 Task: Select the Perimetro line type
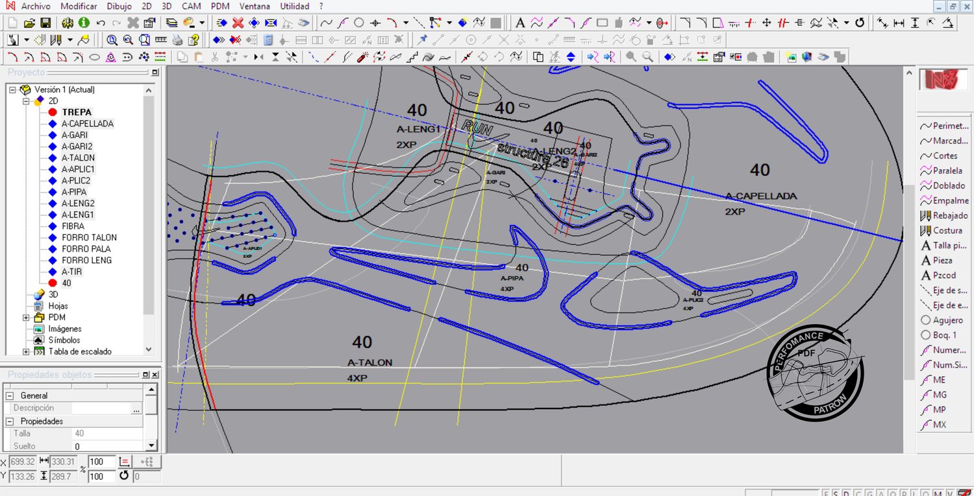tap(944, 126)
